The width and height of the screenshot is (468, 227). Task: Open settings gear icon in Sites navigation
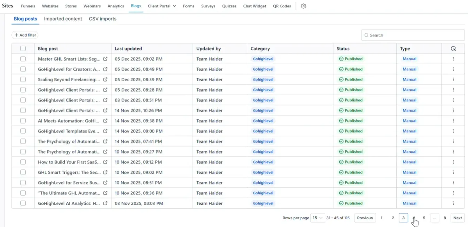(304, 6)
